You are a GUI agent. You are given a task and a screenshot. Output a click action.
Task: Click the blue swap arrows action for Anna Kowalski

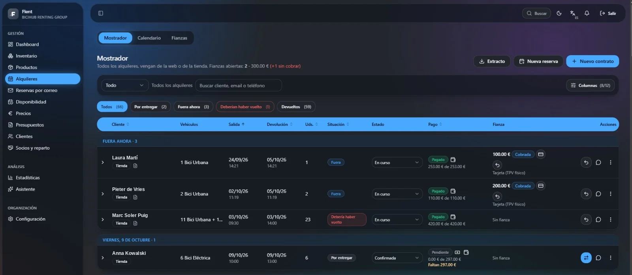point(586,258)
